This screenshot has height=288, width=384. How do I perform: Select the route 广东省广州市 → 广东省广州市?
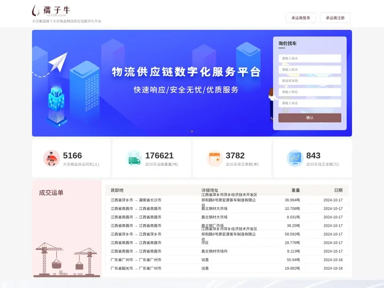pos(136,260)
